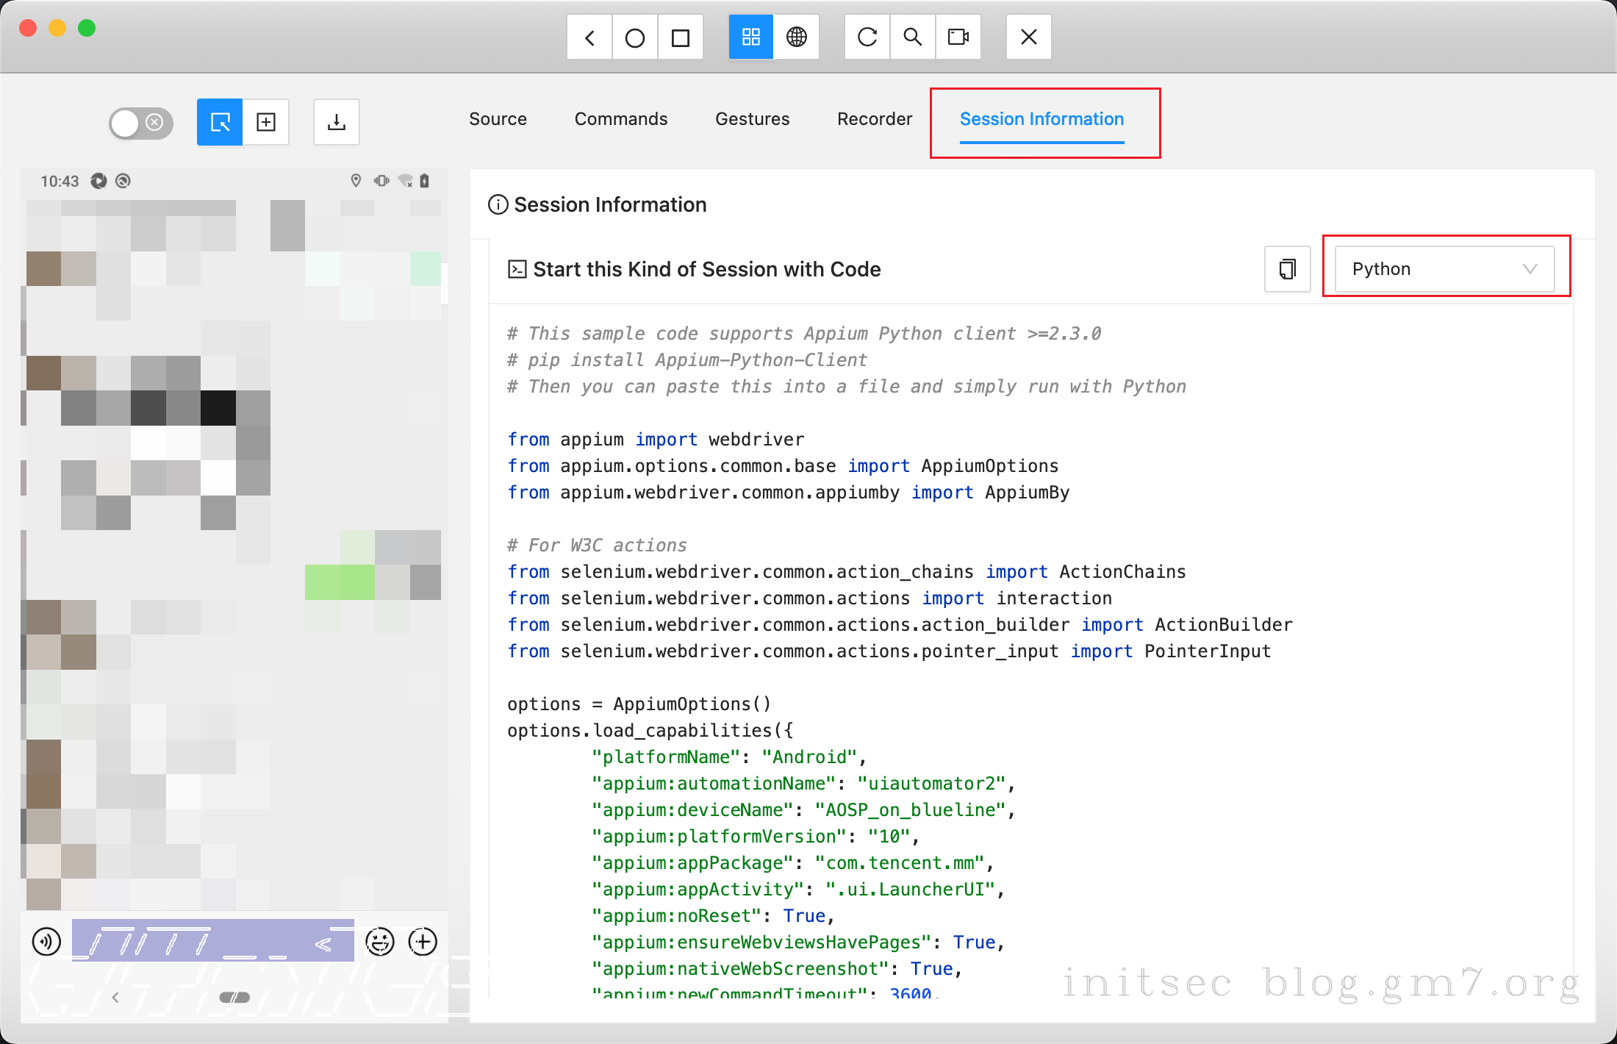Viewport: 1617px width, 1044px height.
Task: Expand the Python language dropdown
Action: [1444, 269]
